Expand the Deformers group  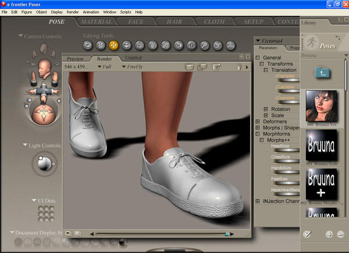pos(258,122)
